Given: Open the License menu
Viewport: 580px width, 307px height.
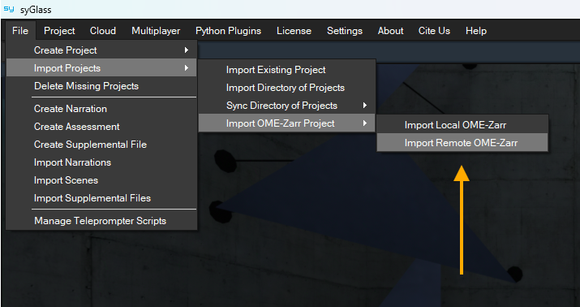Looking at the screenshot, I should click(x=294, y=31).
